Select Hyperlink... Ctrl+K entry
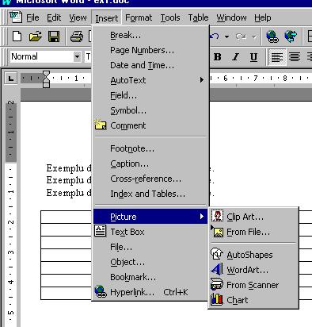Screen dimensions: 312x327 click(x=150, y=292)
